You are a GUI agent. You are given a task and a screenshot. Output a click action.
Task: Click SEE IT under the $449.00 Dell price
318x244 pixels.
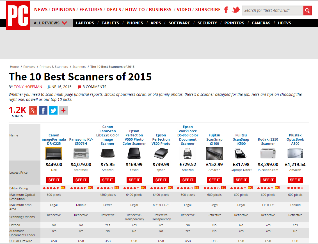click(x=54, y=180)
